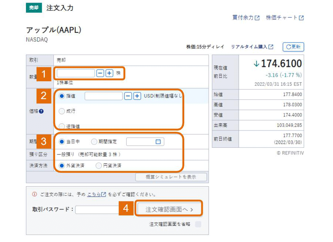Click the 始値 value 177.8400
The width and height of the screenshot is (333, 242).
pos(292,95)
